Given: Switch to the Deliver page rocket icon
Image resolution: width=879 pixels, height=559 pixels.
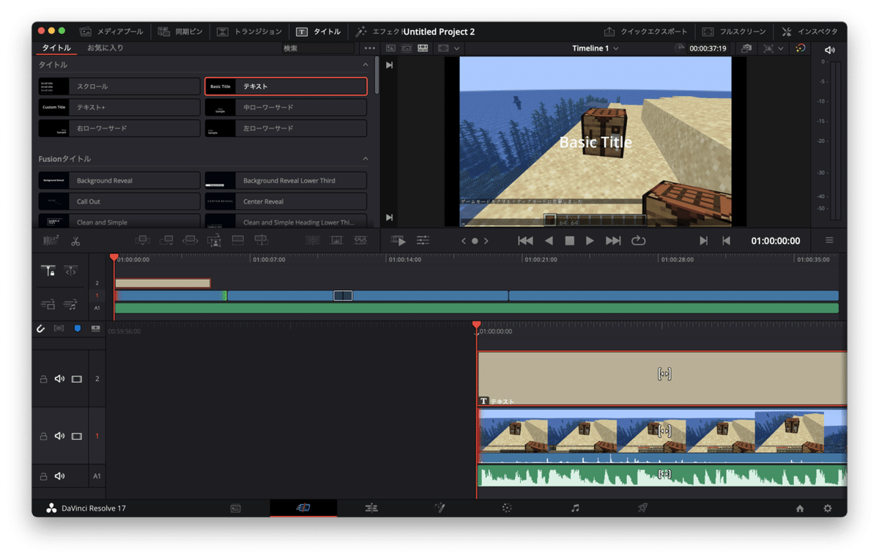Looking at the screenshot, I should [x=642, y=508].
